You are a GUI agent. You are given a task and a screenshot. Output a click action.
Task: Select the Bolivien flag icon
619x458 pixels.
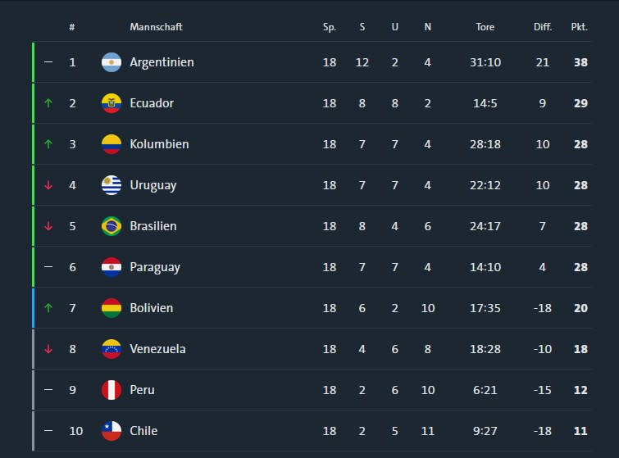click(x=112, y=308)
